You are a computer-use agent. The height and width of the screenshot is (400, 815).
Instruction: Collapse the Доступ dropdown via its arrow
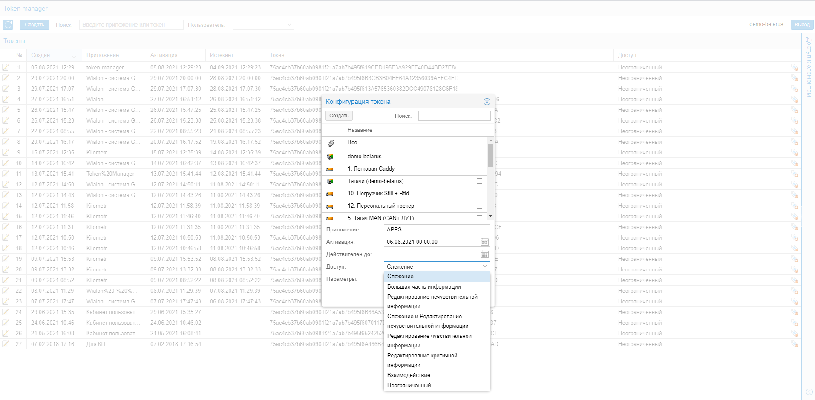point(484,266)
